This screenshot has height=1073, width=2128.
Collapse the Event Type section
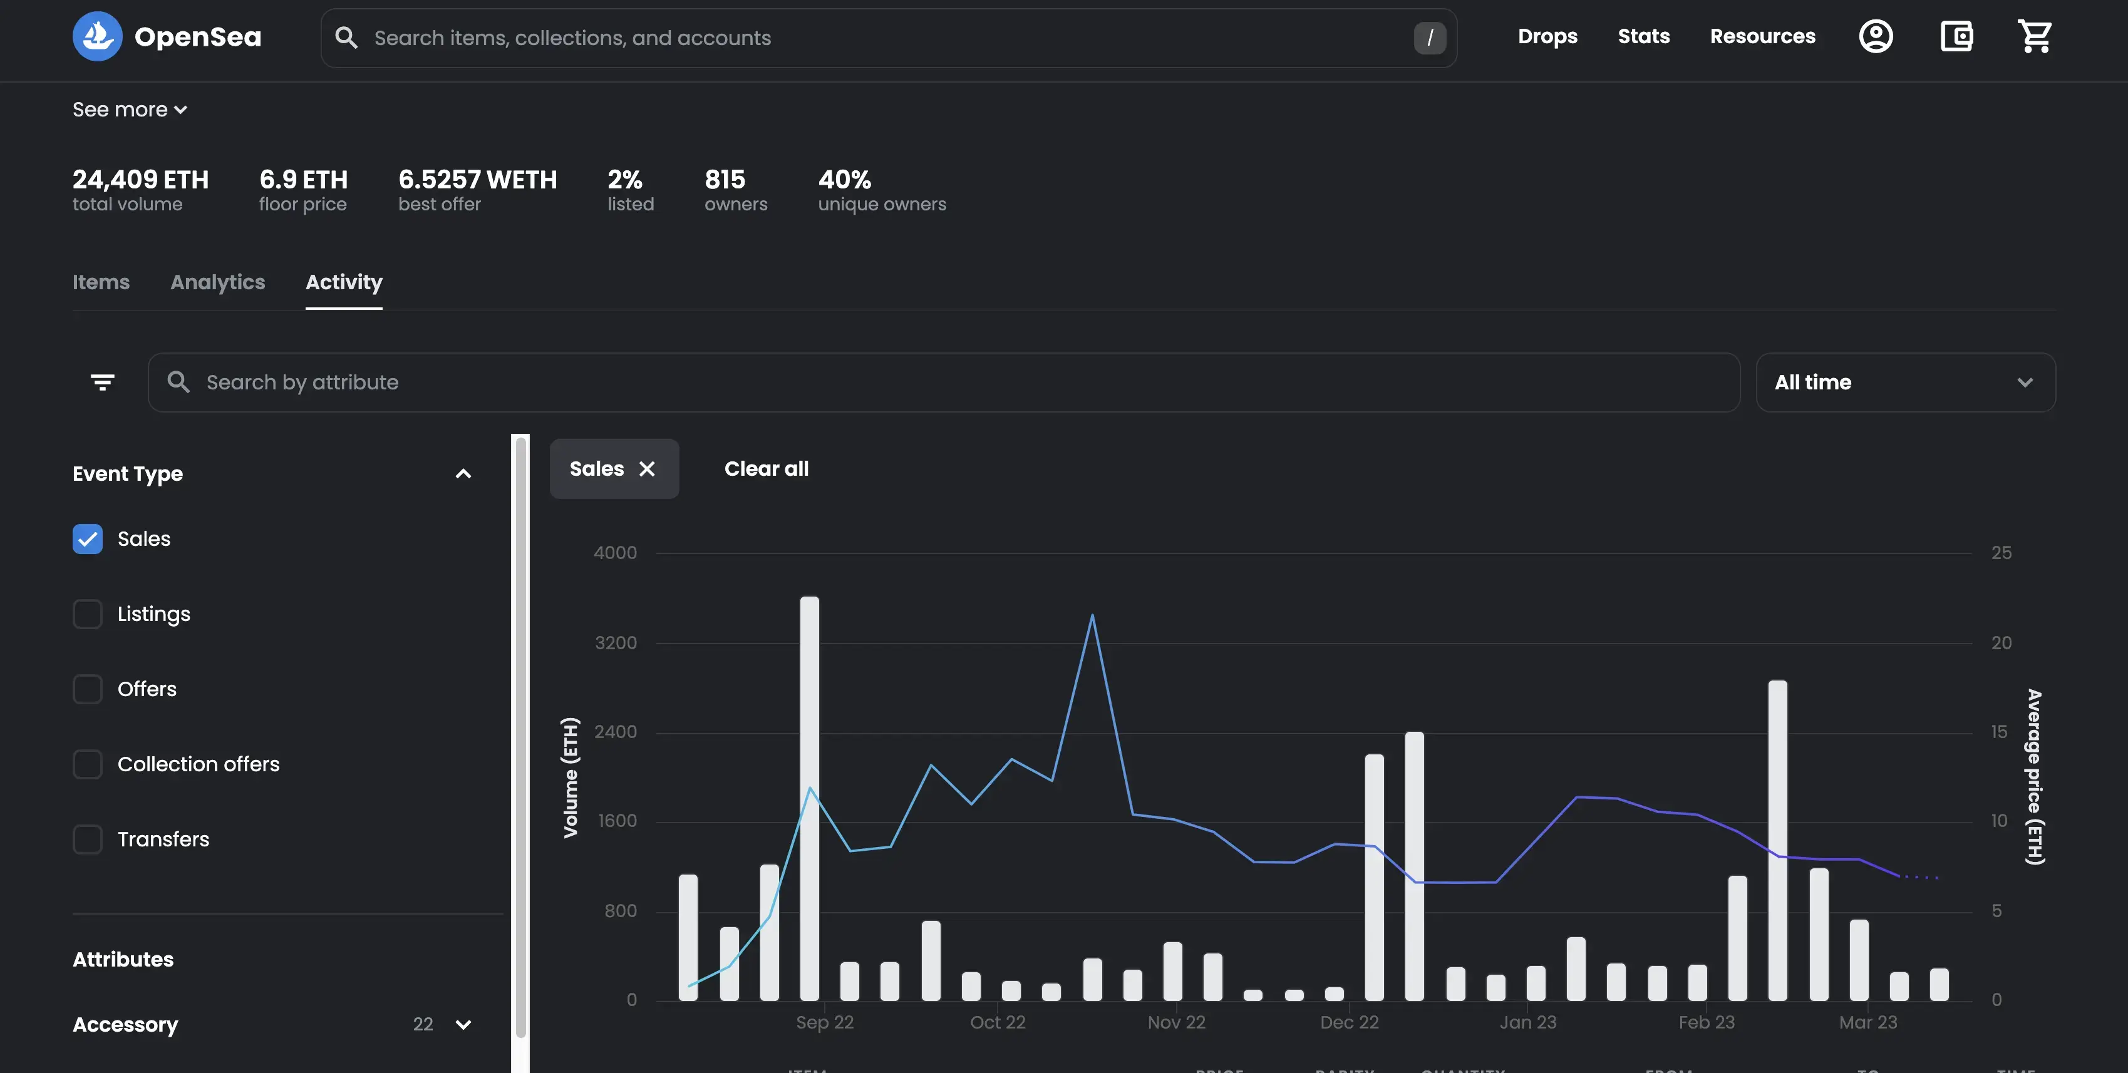(463, 473)
